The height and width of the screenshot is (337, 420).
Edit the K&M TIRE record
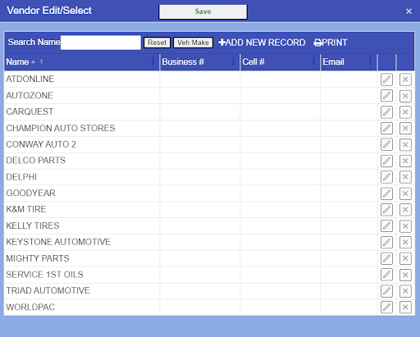click(386, 210)
